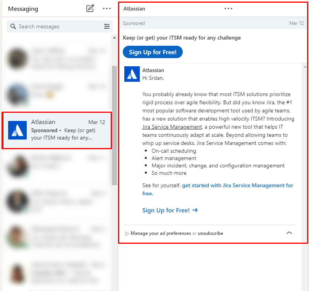Click the Sponsored label in message header
This screenshot has height=293, width=309.
click(x=134, y=23)
